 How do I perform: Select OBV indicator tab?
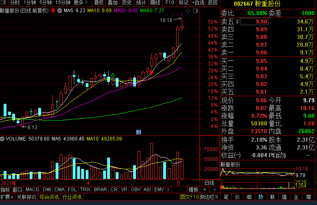point(136,190)
